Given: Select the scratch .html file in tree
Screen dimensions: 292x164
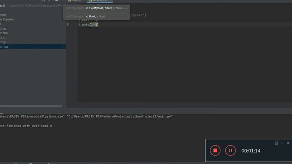Looking at the screenshot, I should [4, 33].
